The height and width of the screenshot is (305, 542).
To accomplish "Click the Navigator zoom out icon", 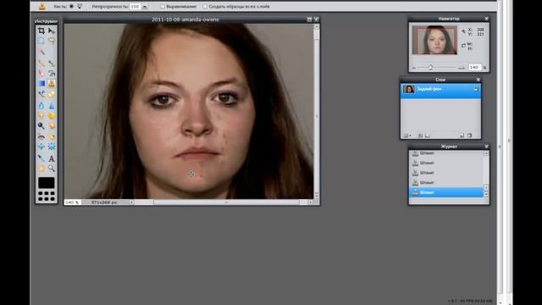I will click(x=414, y=68).
